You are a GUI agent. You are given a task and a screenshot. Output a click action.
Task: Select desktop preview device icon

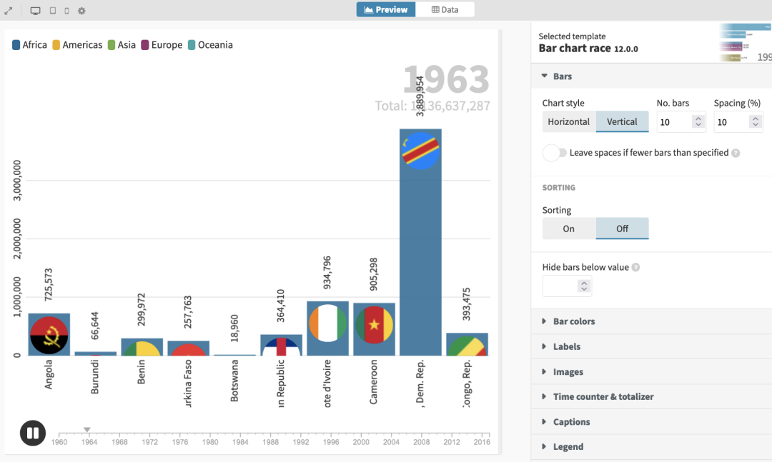coord(36,11)
